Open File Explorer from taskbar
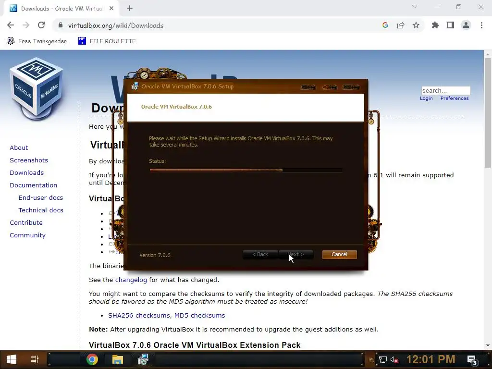This screenshot has height=369, width=492. pyautogui.click(x=118, y=359)
